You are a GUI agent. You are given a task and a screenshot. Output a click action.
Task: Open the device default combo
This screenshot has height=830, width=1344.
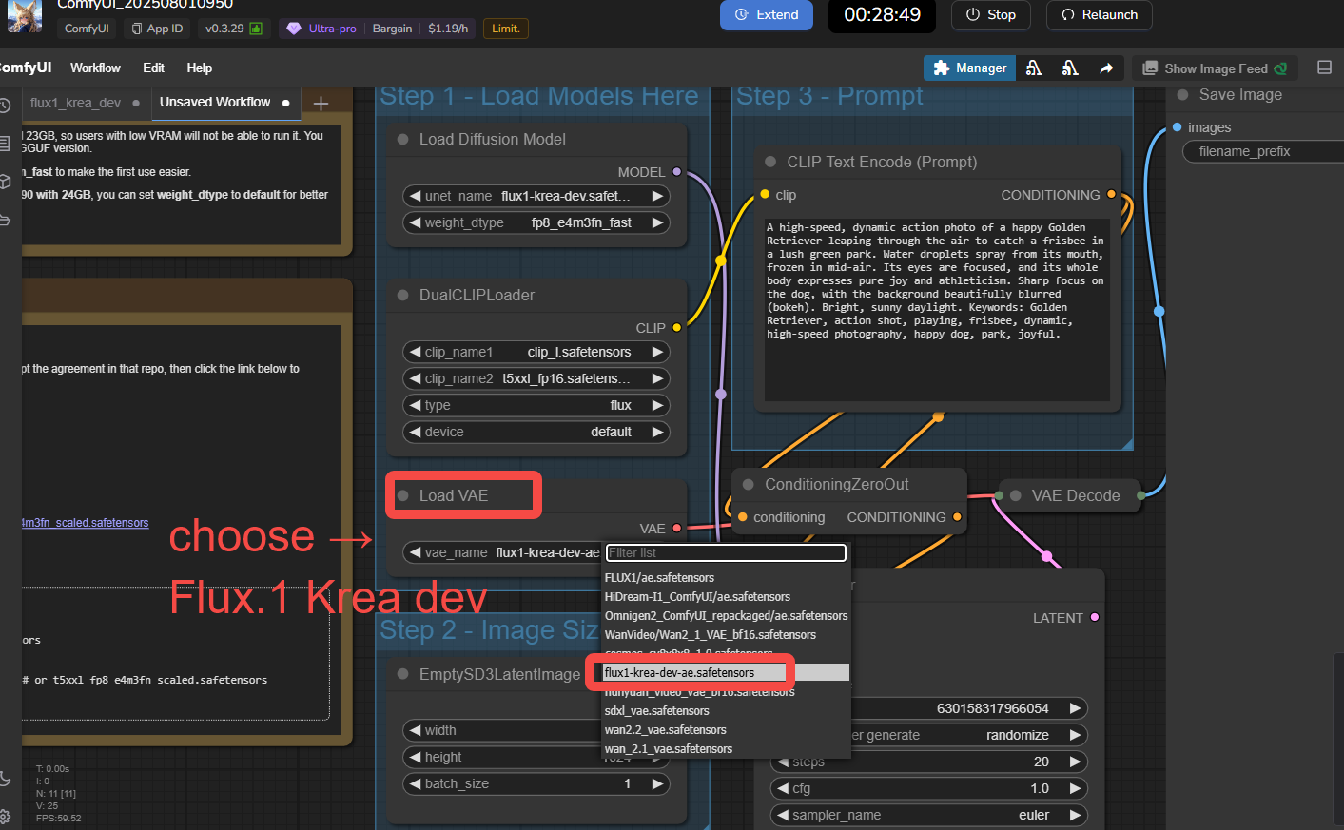click(536, 432)
